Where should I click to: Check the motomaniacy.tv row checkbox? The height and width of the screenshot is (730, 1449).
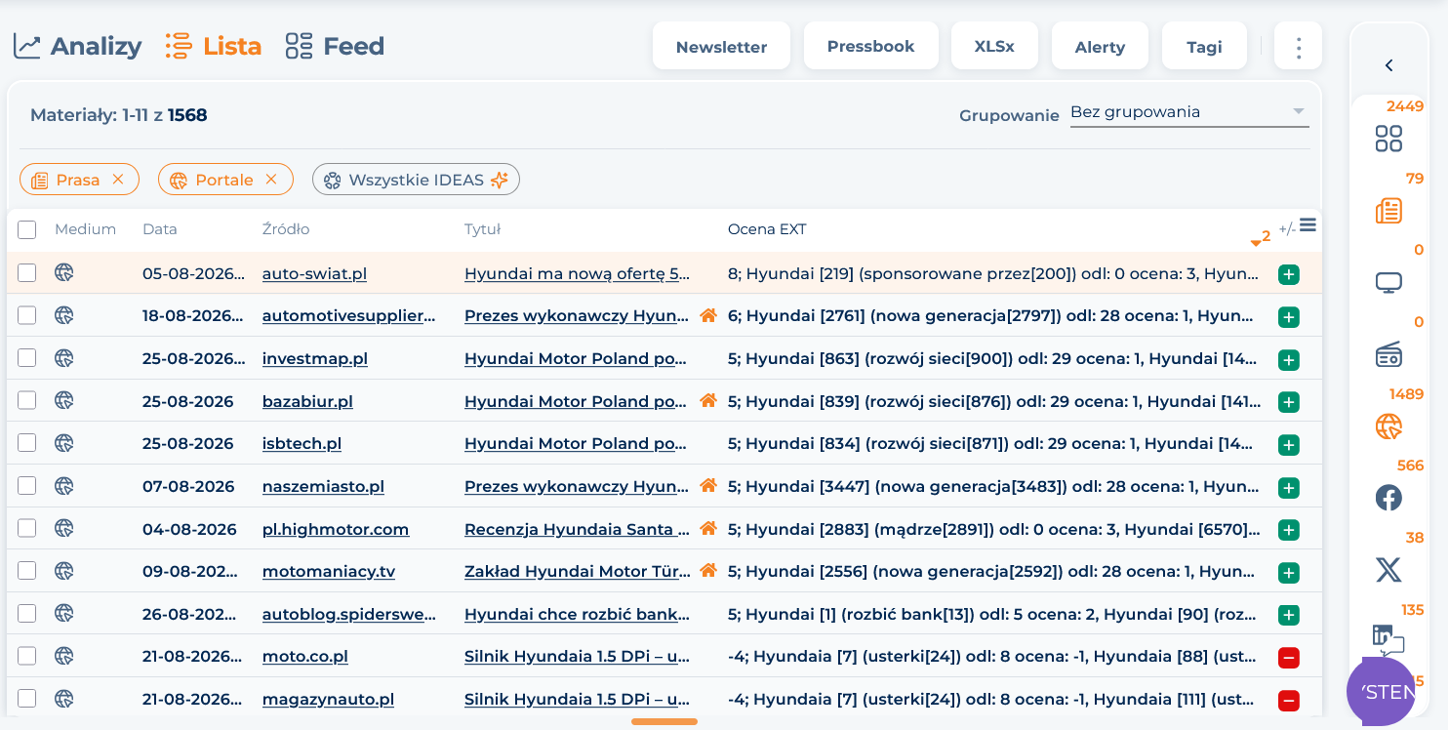tap(26, 571)
